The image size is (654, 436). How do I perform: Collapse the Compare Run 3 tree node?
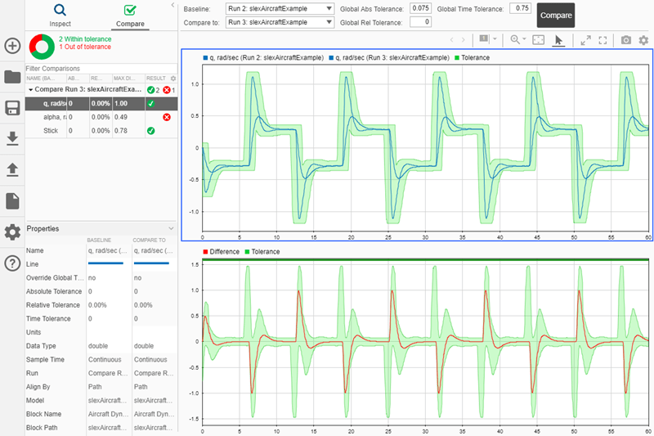30,90
